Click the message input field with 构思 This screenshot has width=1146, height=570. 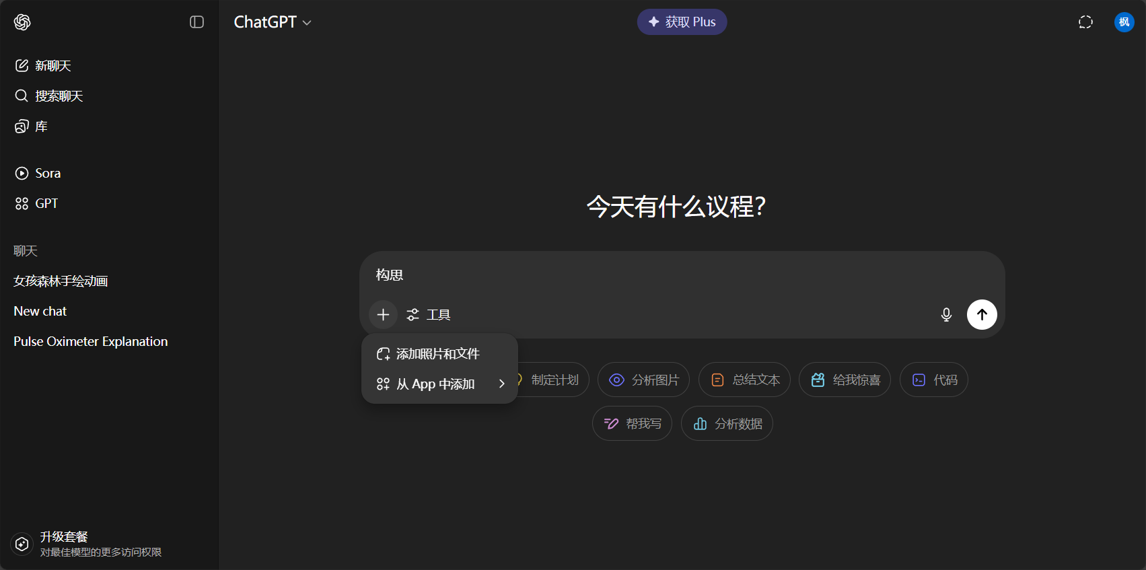[682, 275]
